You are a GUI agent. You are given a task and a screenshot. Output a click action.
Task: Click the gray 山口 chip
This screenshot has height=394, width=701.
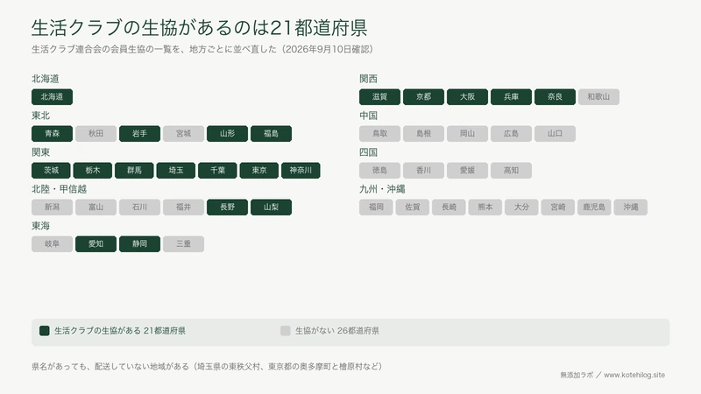555,134
